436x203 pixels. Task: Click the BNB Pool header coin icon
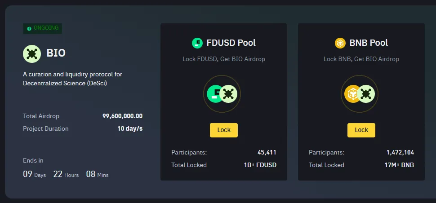click(340, 43)
